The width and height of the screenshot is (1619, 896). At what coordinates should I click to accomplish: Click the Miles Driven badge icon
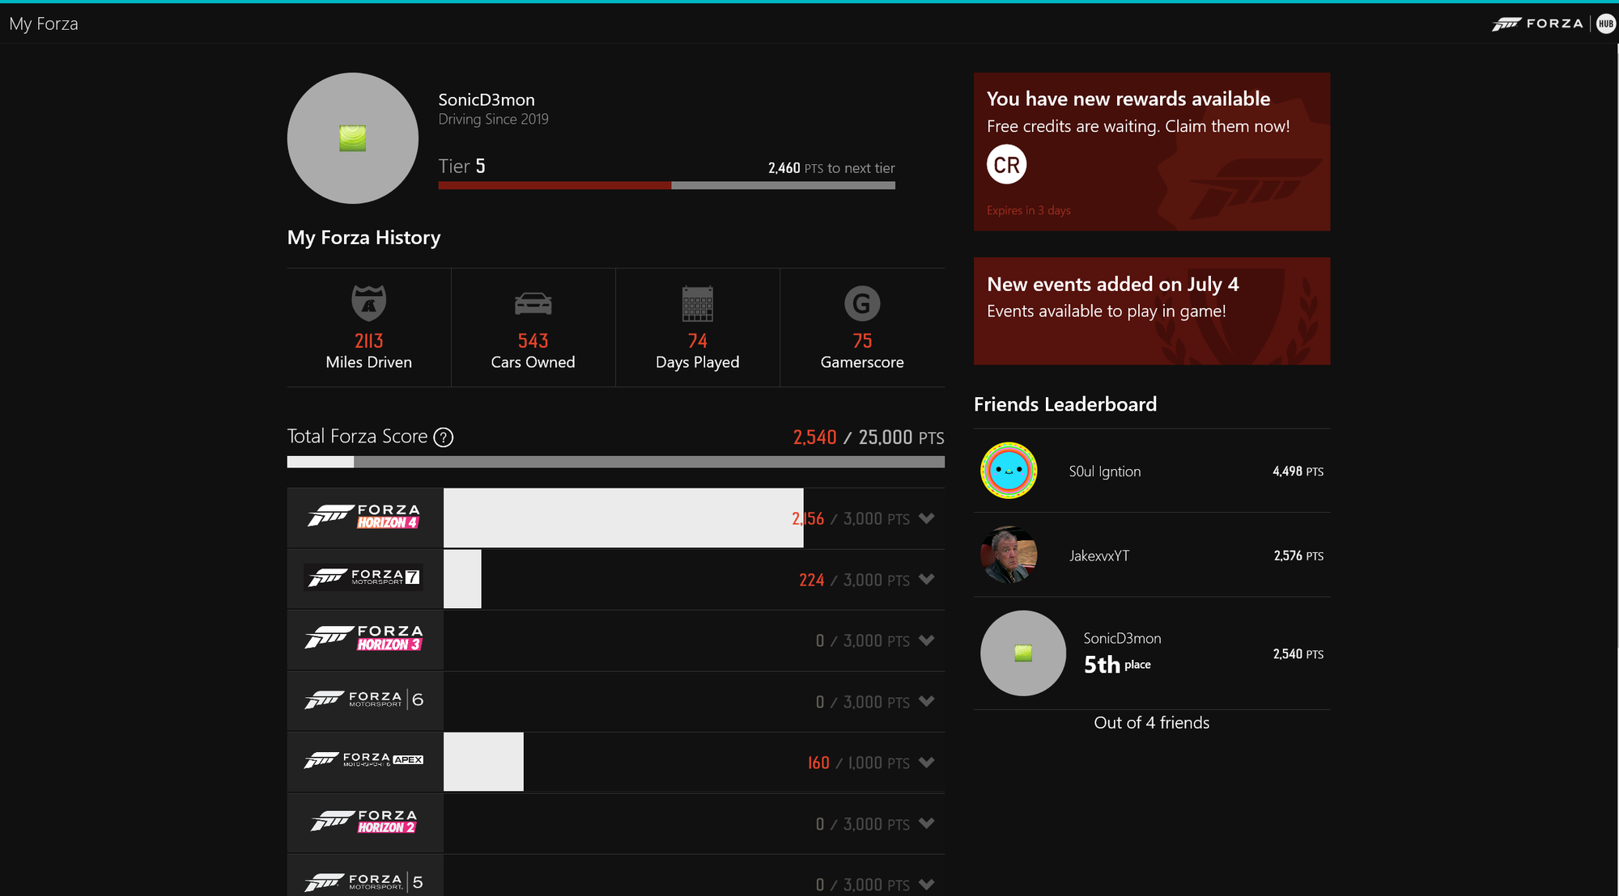pos(368,303)
